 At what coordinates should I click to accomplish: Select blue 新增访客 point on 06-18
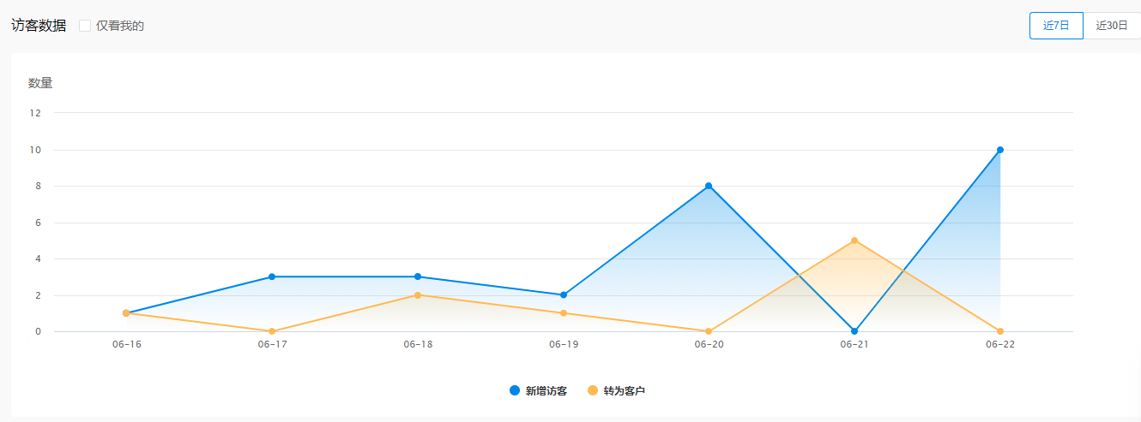pos(418,276)
